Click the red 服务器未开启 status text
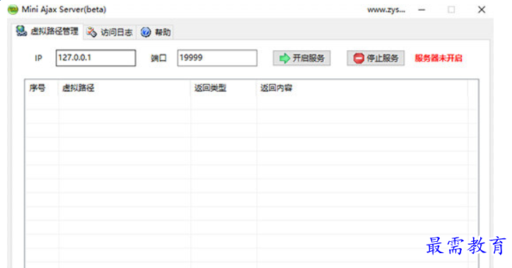The width and height of the screenshot is (512, 268). [x=438, y=58]
